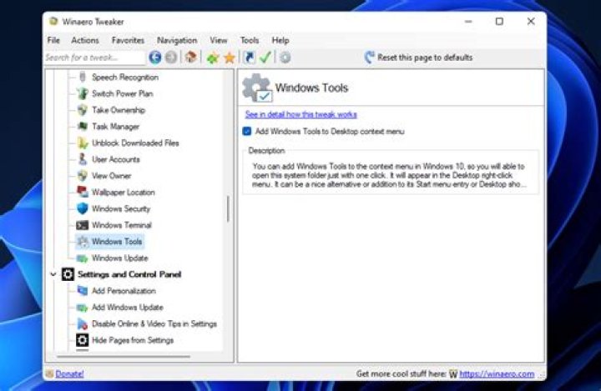Click the Add Windows Update icon

pyautogui.click(x=82, y=308)
